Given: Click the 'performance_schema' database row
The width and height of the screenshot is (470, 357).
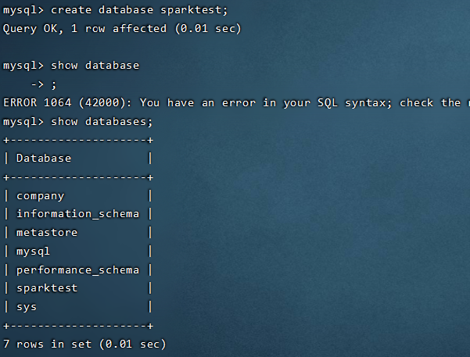Looking at the screenshot, I should [x=77, y=270].
